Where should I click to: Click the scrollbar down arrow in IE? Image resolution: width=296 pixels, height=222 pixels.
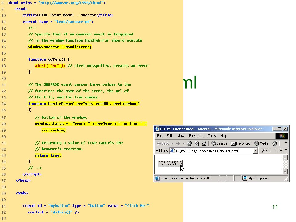[x=285, y=172]
